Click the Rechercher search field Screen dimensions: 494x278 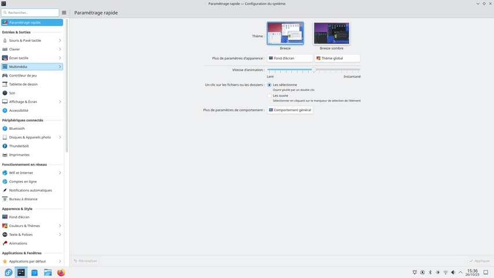tap(30, 13)
